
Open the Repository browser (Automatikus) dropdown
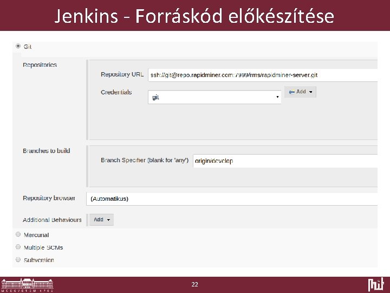click(x=232, y=199)
